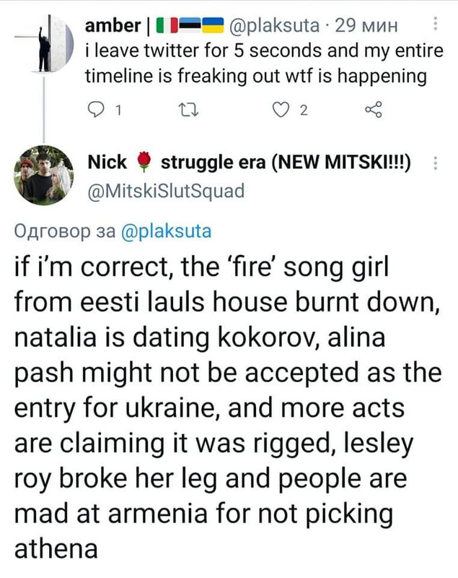
Task: Open Nick's display name
Action: (107, 163)
